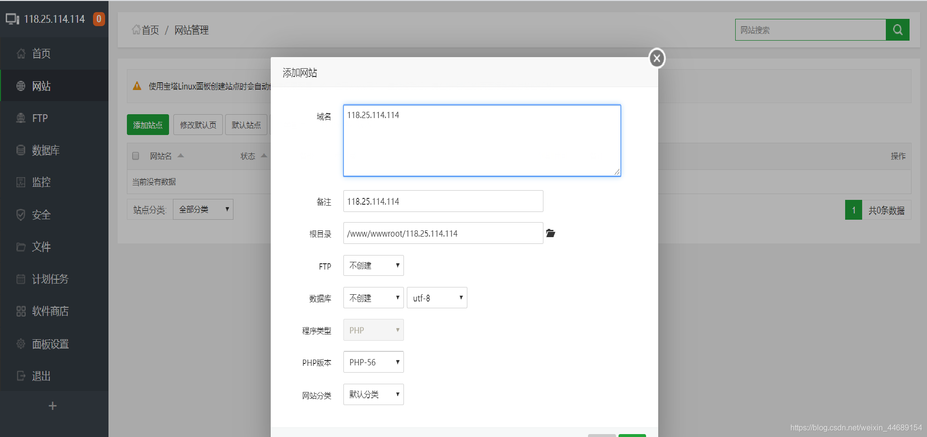Click the 首页 breadcrumb link
927x437 pixels.
pyautogui.click(x=150, y=30)
